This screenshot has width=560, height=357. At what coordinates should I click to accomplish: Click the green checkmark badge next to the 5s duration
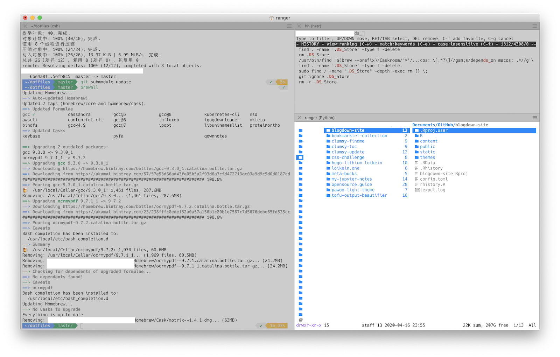pyautogui.click(x=271, y=82)
